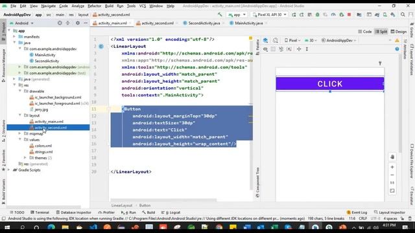Open the API 30 version dropdown
Viewport: 415px width, 233px height.
311,40
